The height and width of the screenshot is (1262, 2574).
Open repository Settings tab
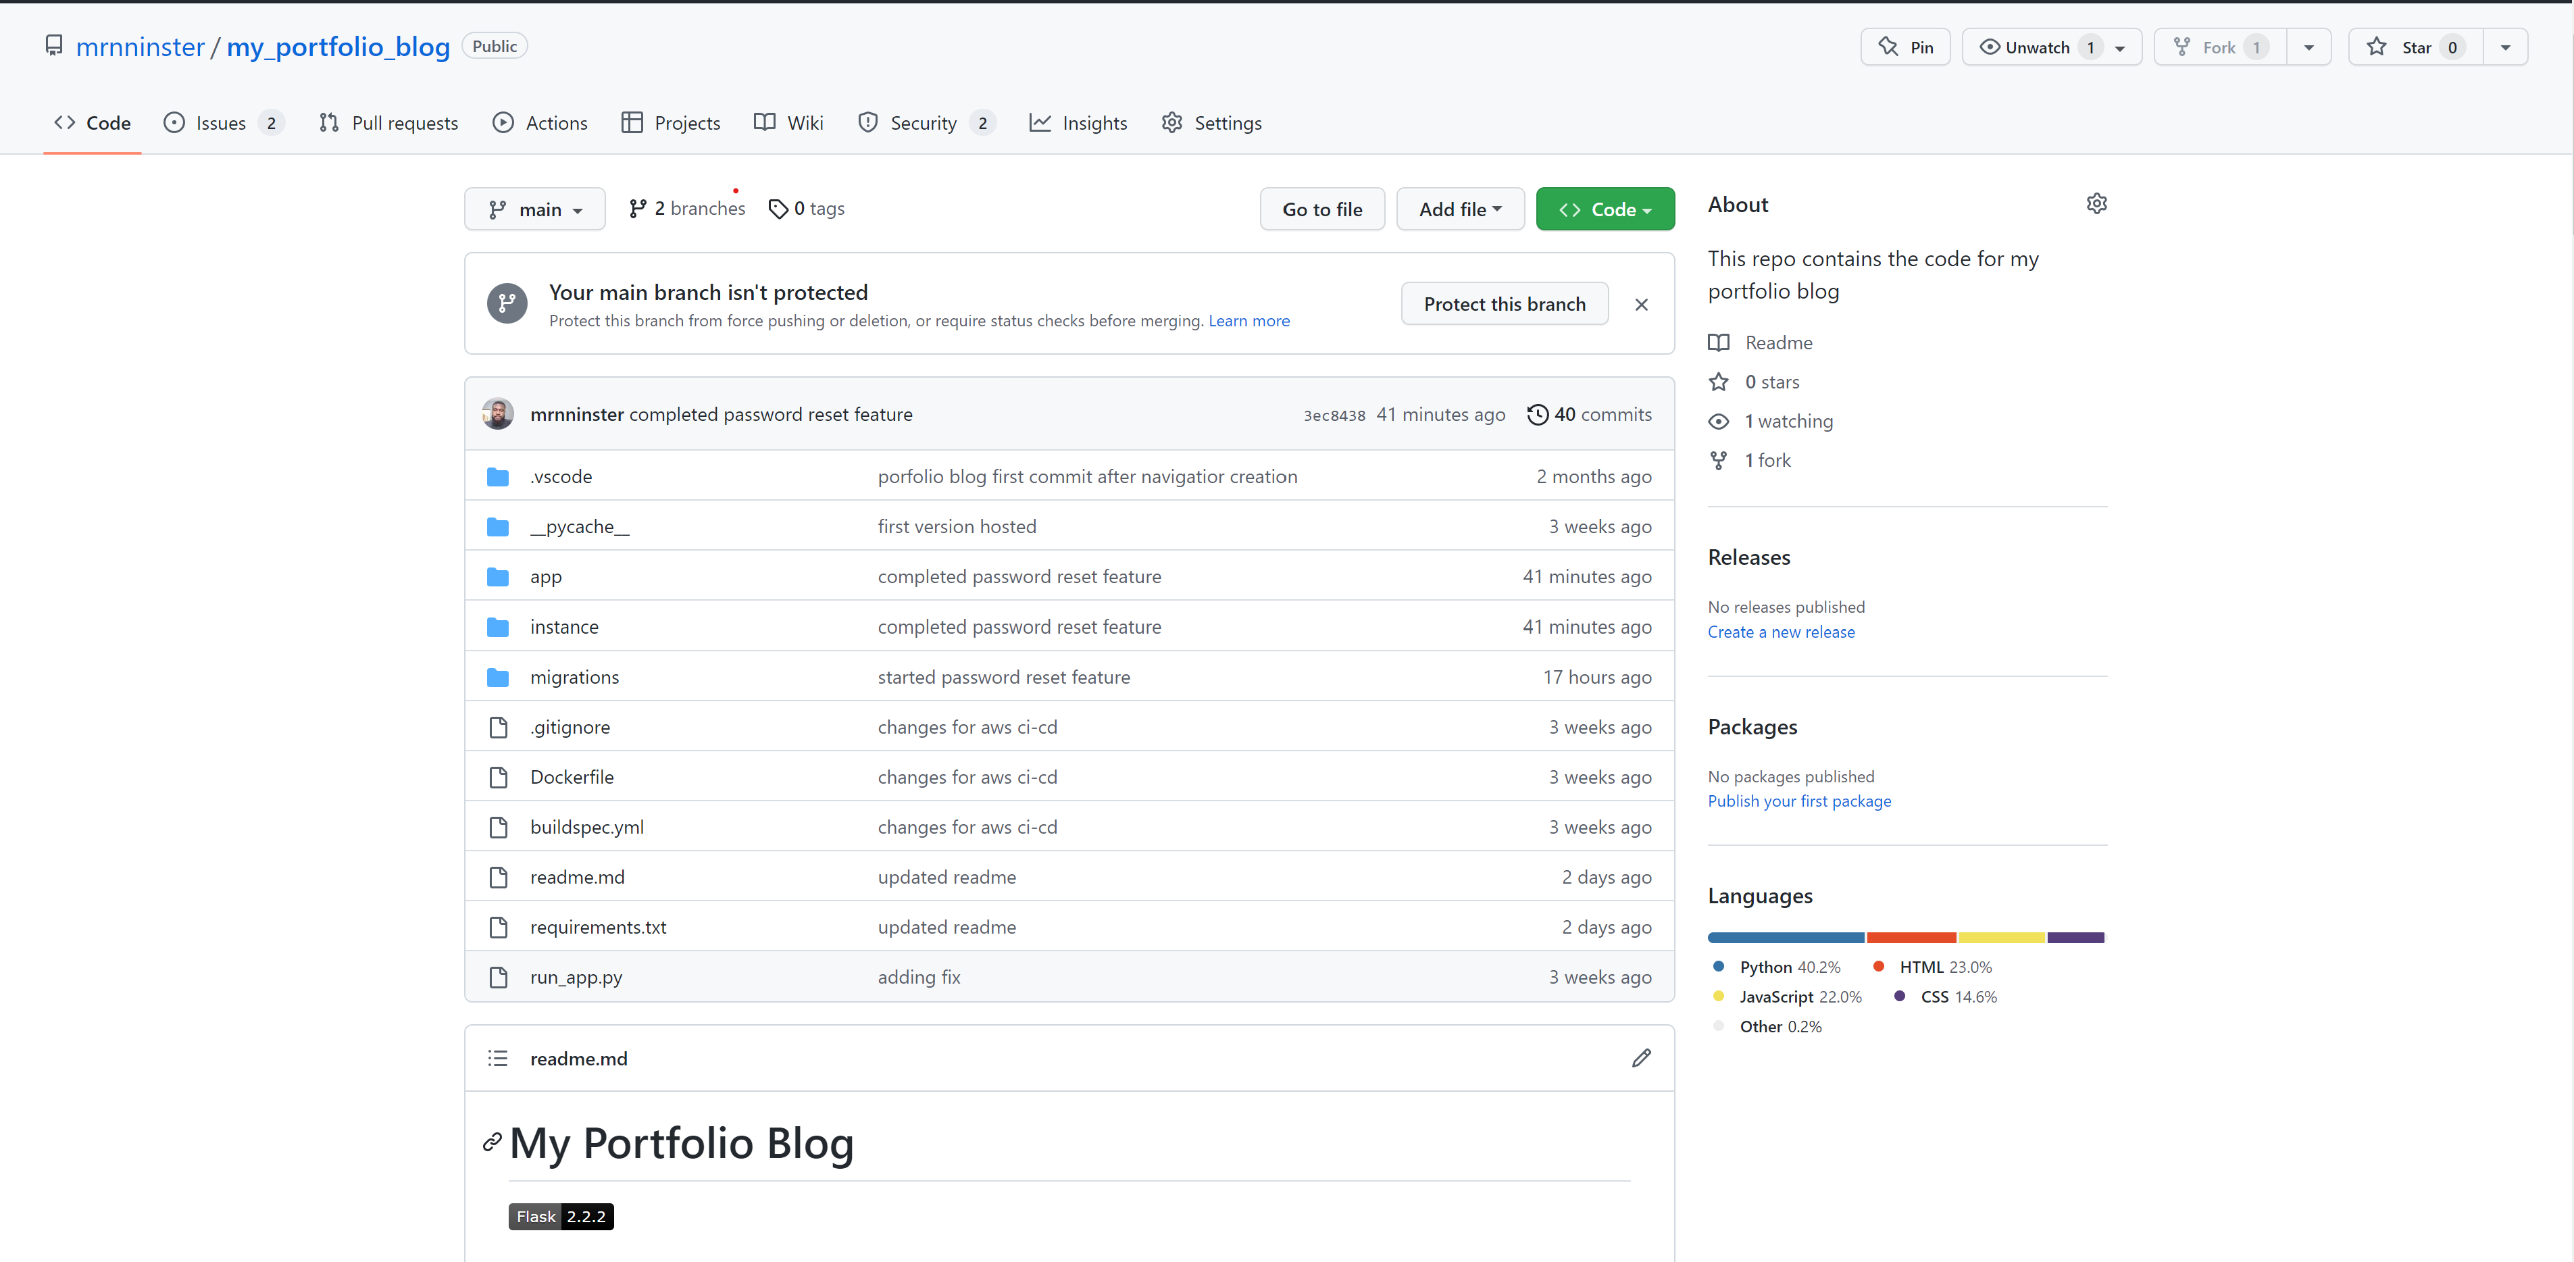(1211, 123)
